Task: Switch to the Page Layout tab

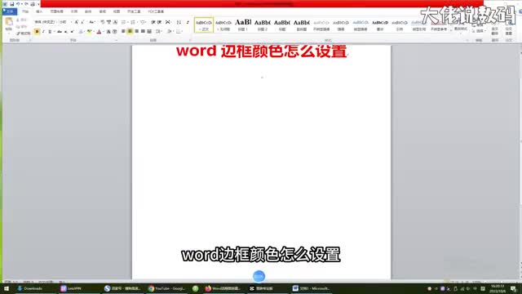Action: tap(56, 11)
